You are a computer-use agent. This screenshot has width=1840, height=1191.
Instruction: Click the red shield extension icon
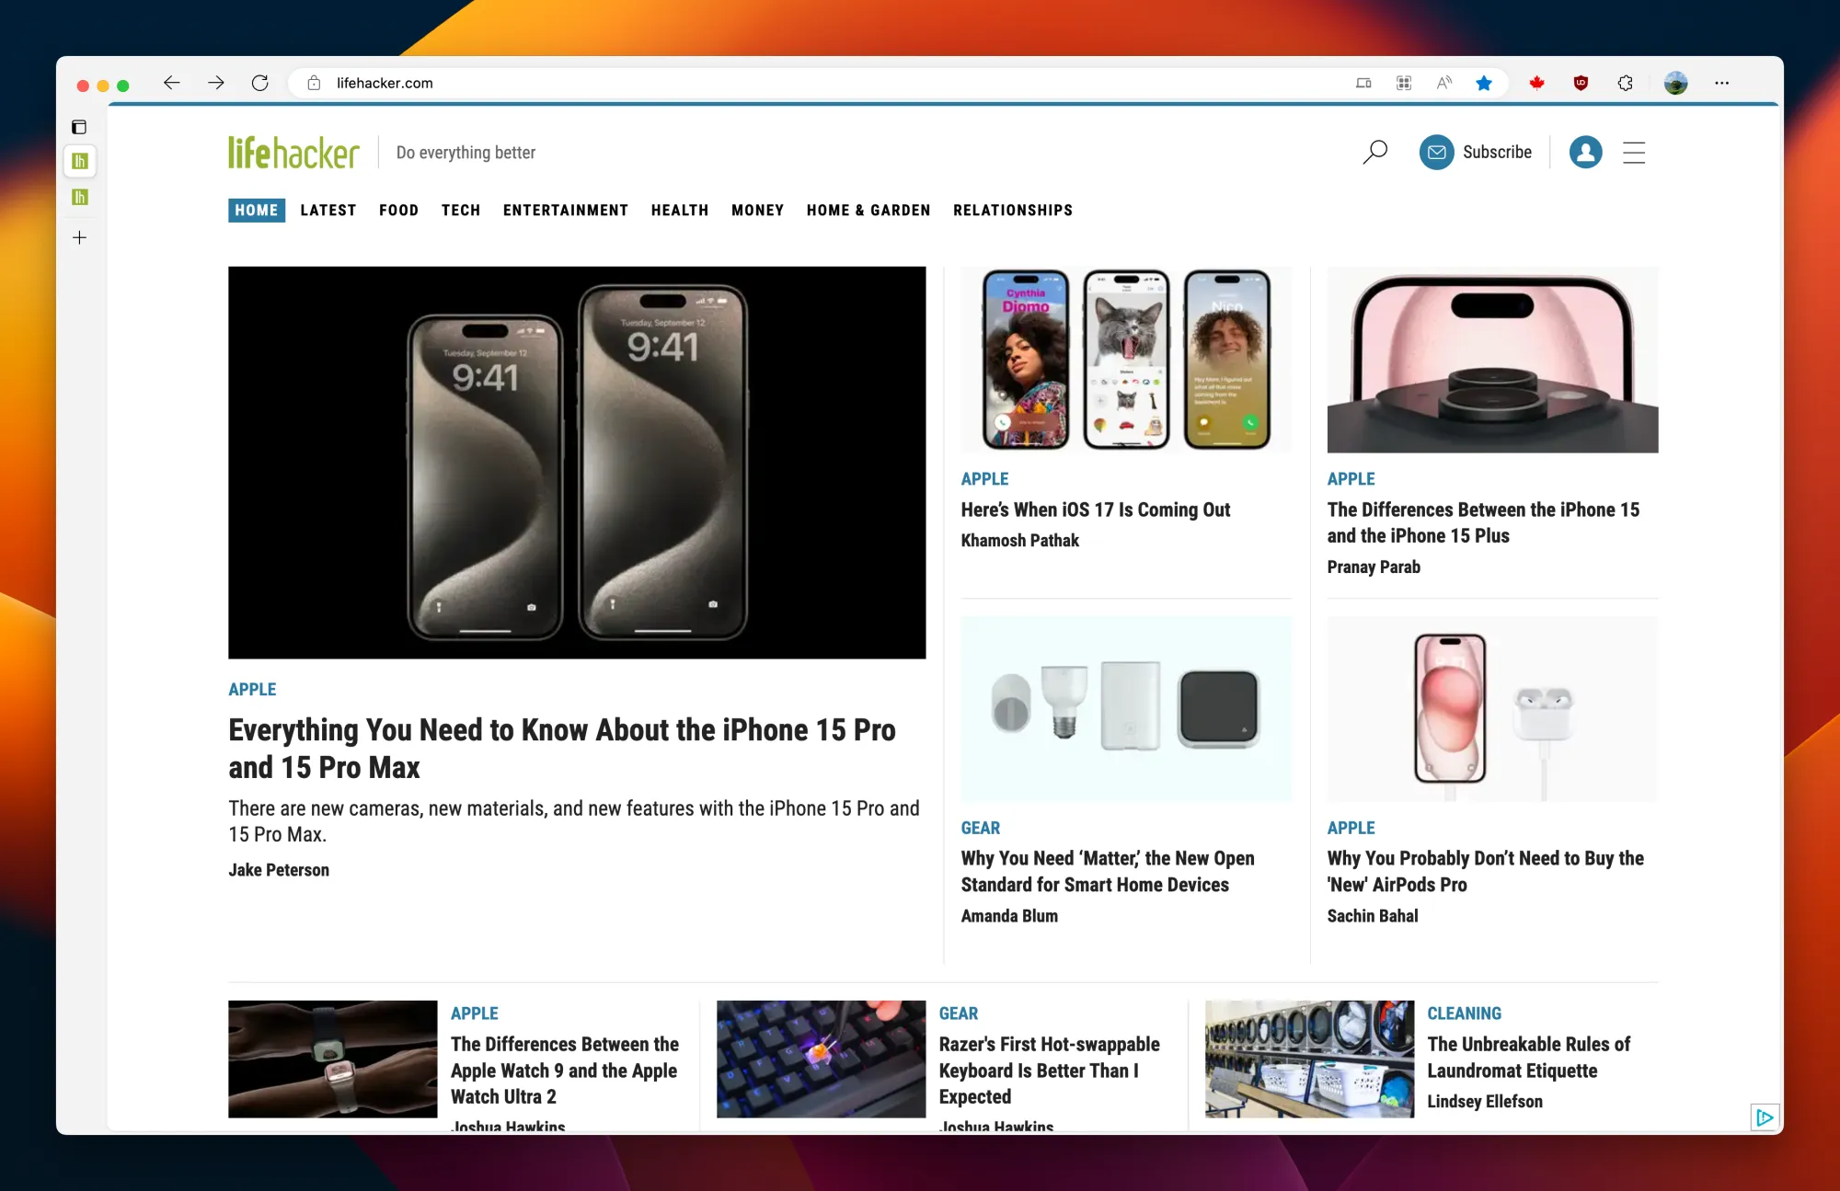[1581, 84]
